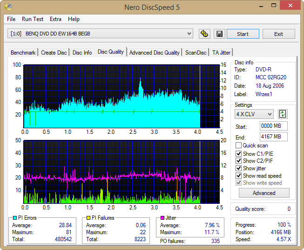Toggle the Show C2/PIF checkbox
The image size is (304, 250).
[238, 161]
